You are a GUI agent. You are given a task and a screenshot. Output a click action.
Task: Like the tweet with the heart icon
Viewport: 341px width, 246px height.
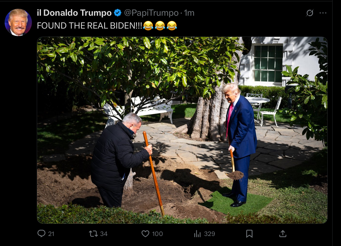click(x=145, y=234)
